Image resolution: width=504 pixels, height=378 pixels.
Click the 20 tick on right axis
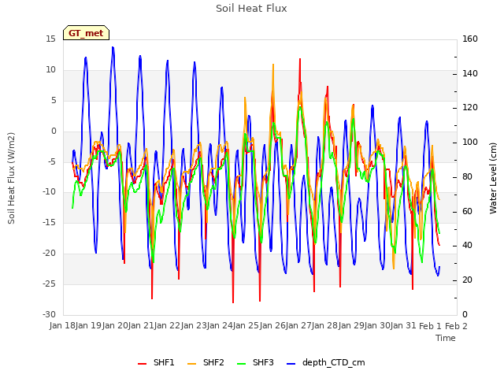click(467, 280)
